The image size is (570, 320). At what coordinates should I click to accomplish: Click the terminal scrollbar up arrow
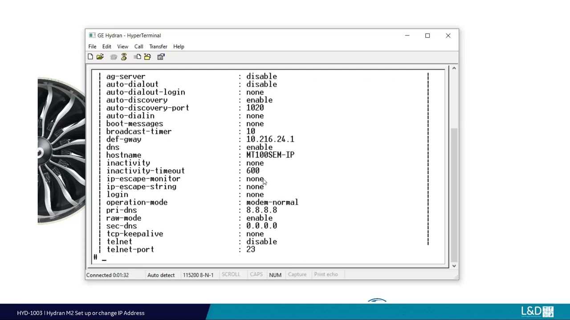454,68
